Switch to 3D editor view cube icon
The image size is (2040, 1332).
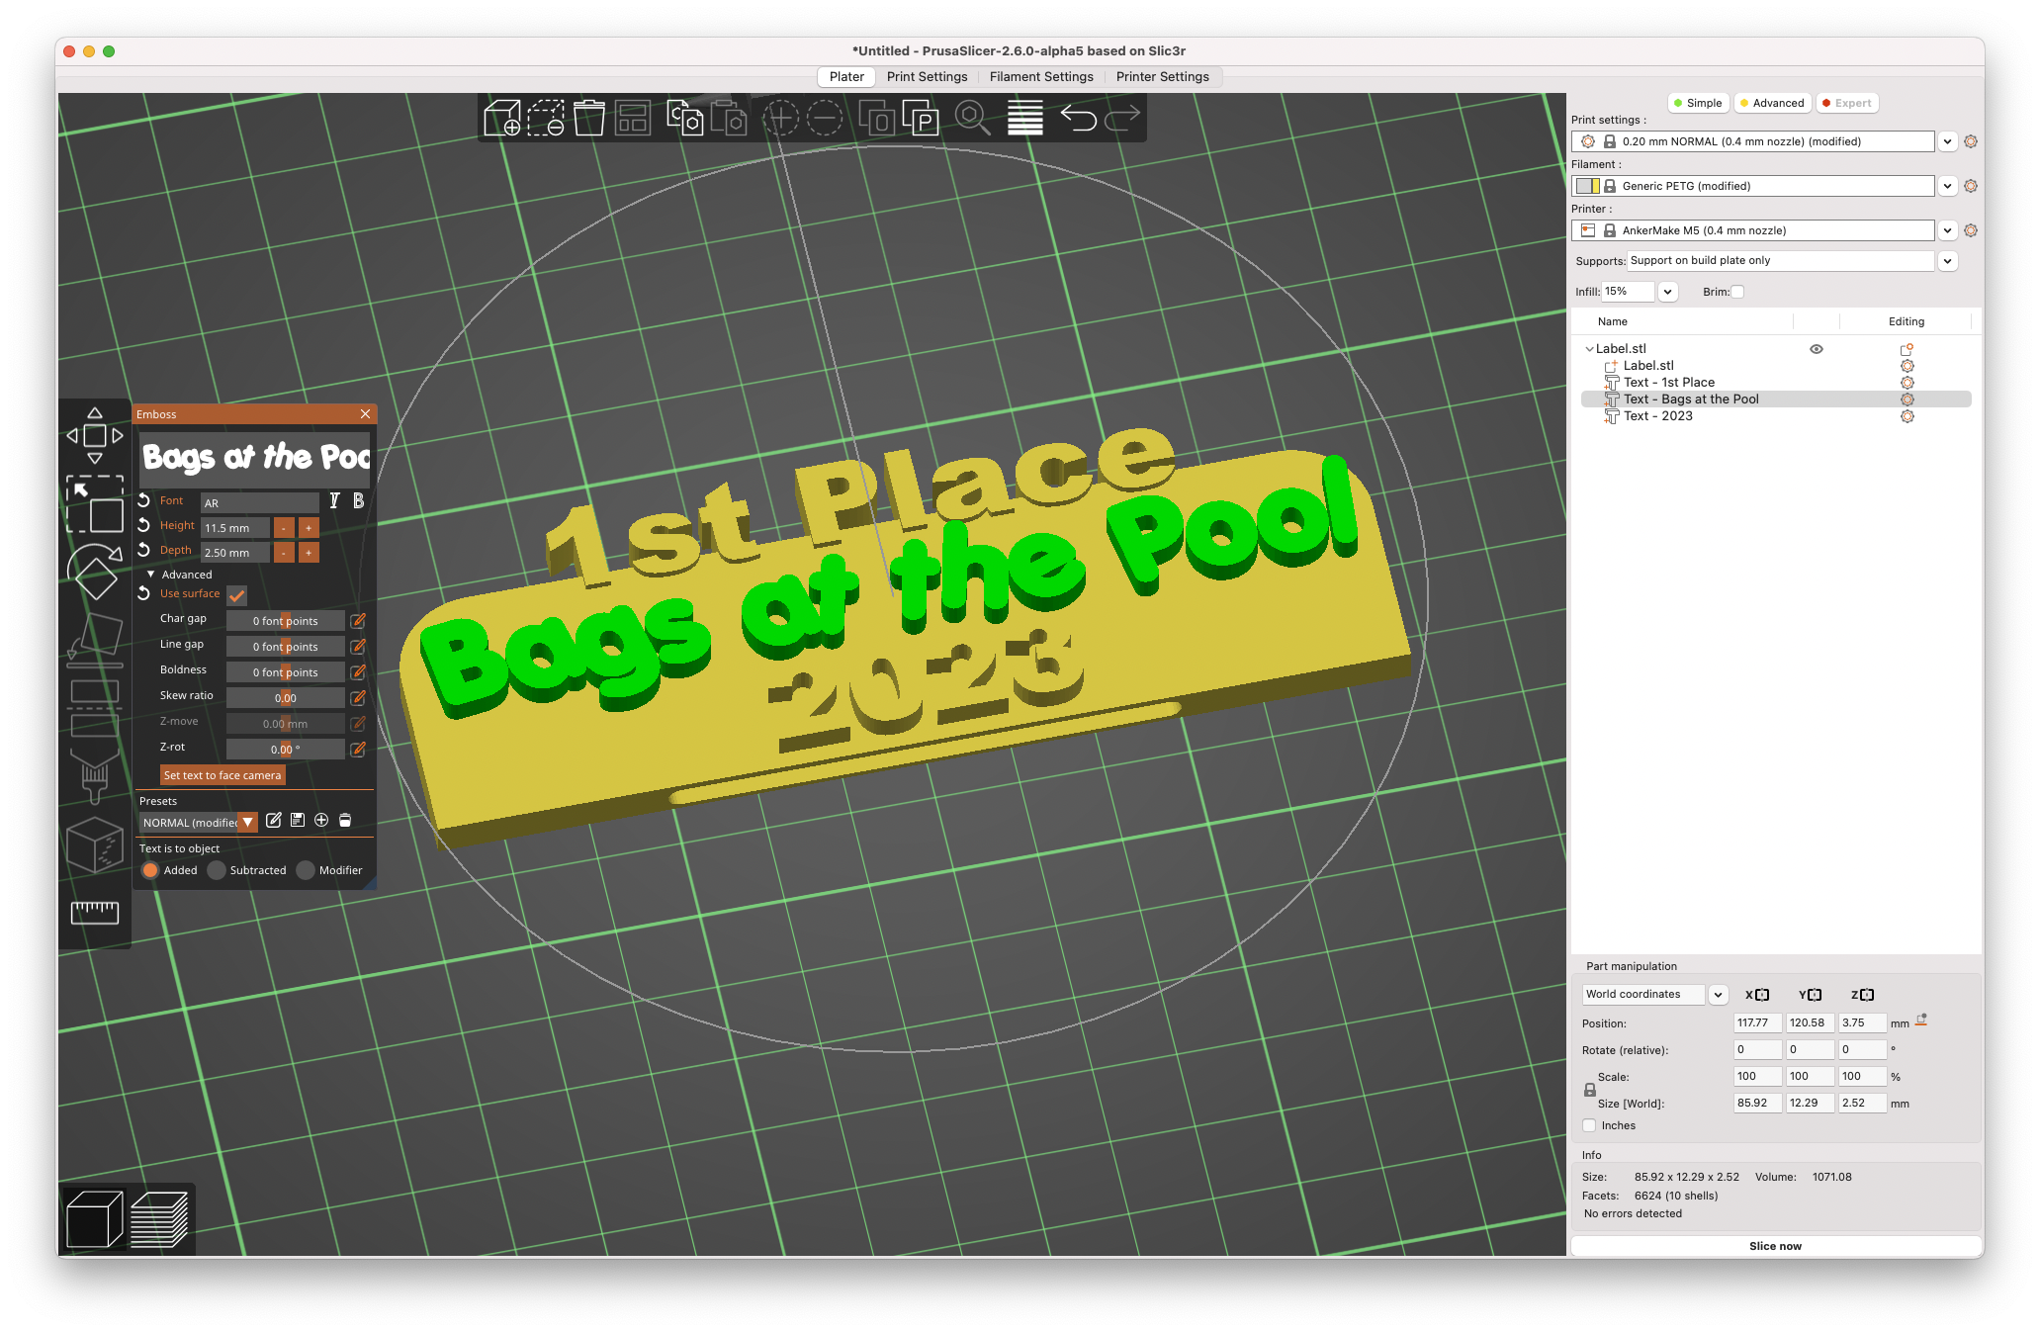tap(94, 1219)
